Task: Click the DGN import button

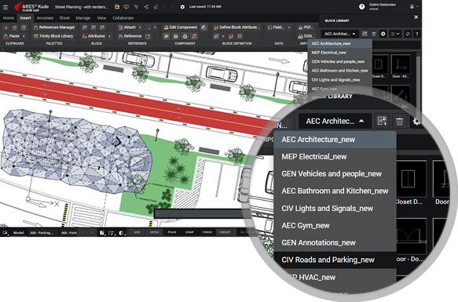Action: (306, 36)
